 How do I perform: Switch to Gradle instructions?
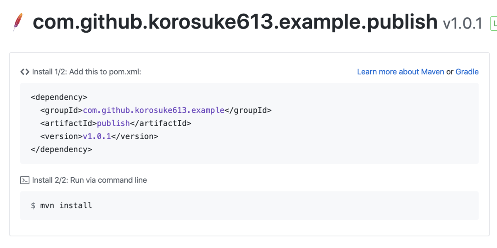(467, 72)
